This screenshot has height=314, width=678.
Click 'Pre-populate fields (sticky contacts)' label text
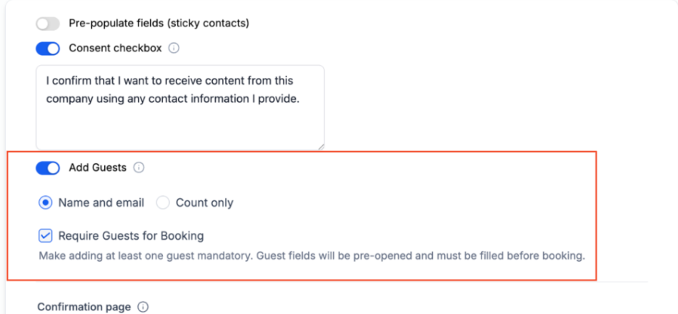[159, 24]
